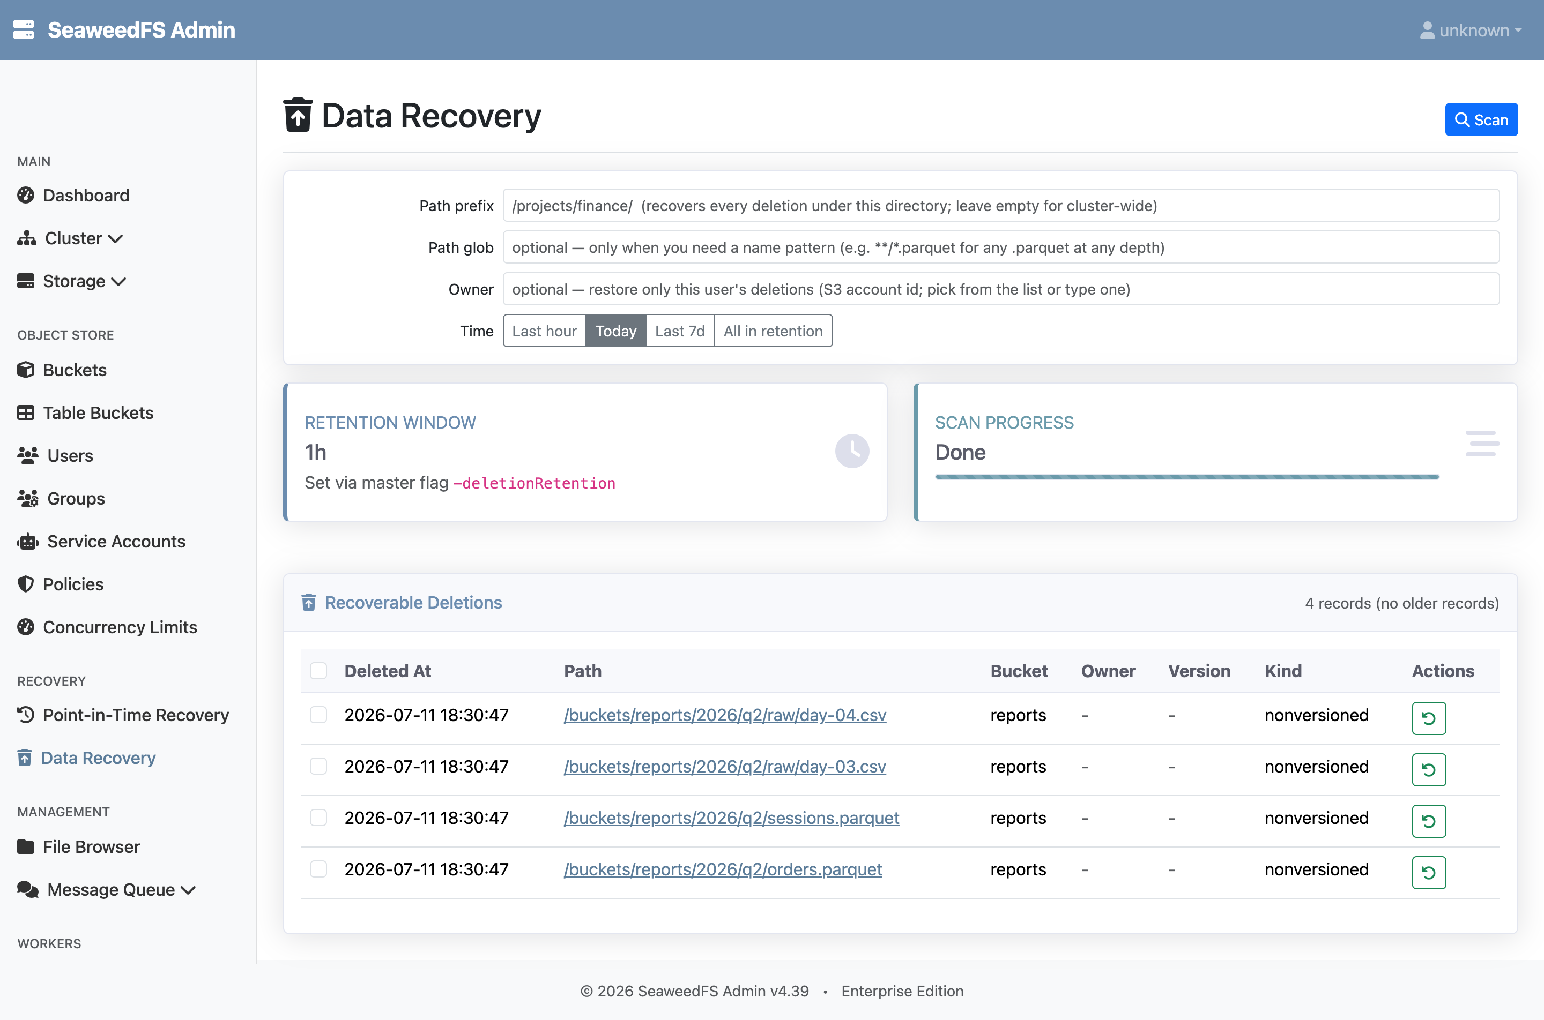Click the Data Recovery trash icon in sidebar
This screenshot has height=1020, width=1544.
click(25, 758)
